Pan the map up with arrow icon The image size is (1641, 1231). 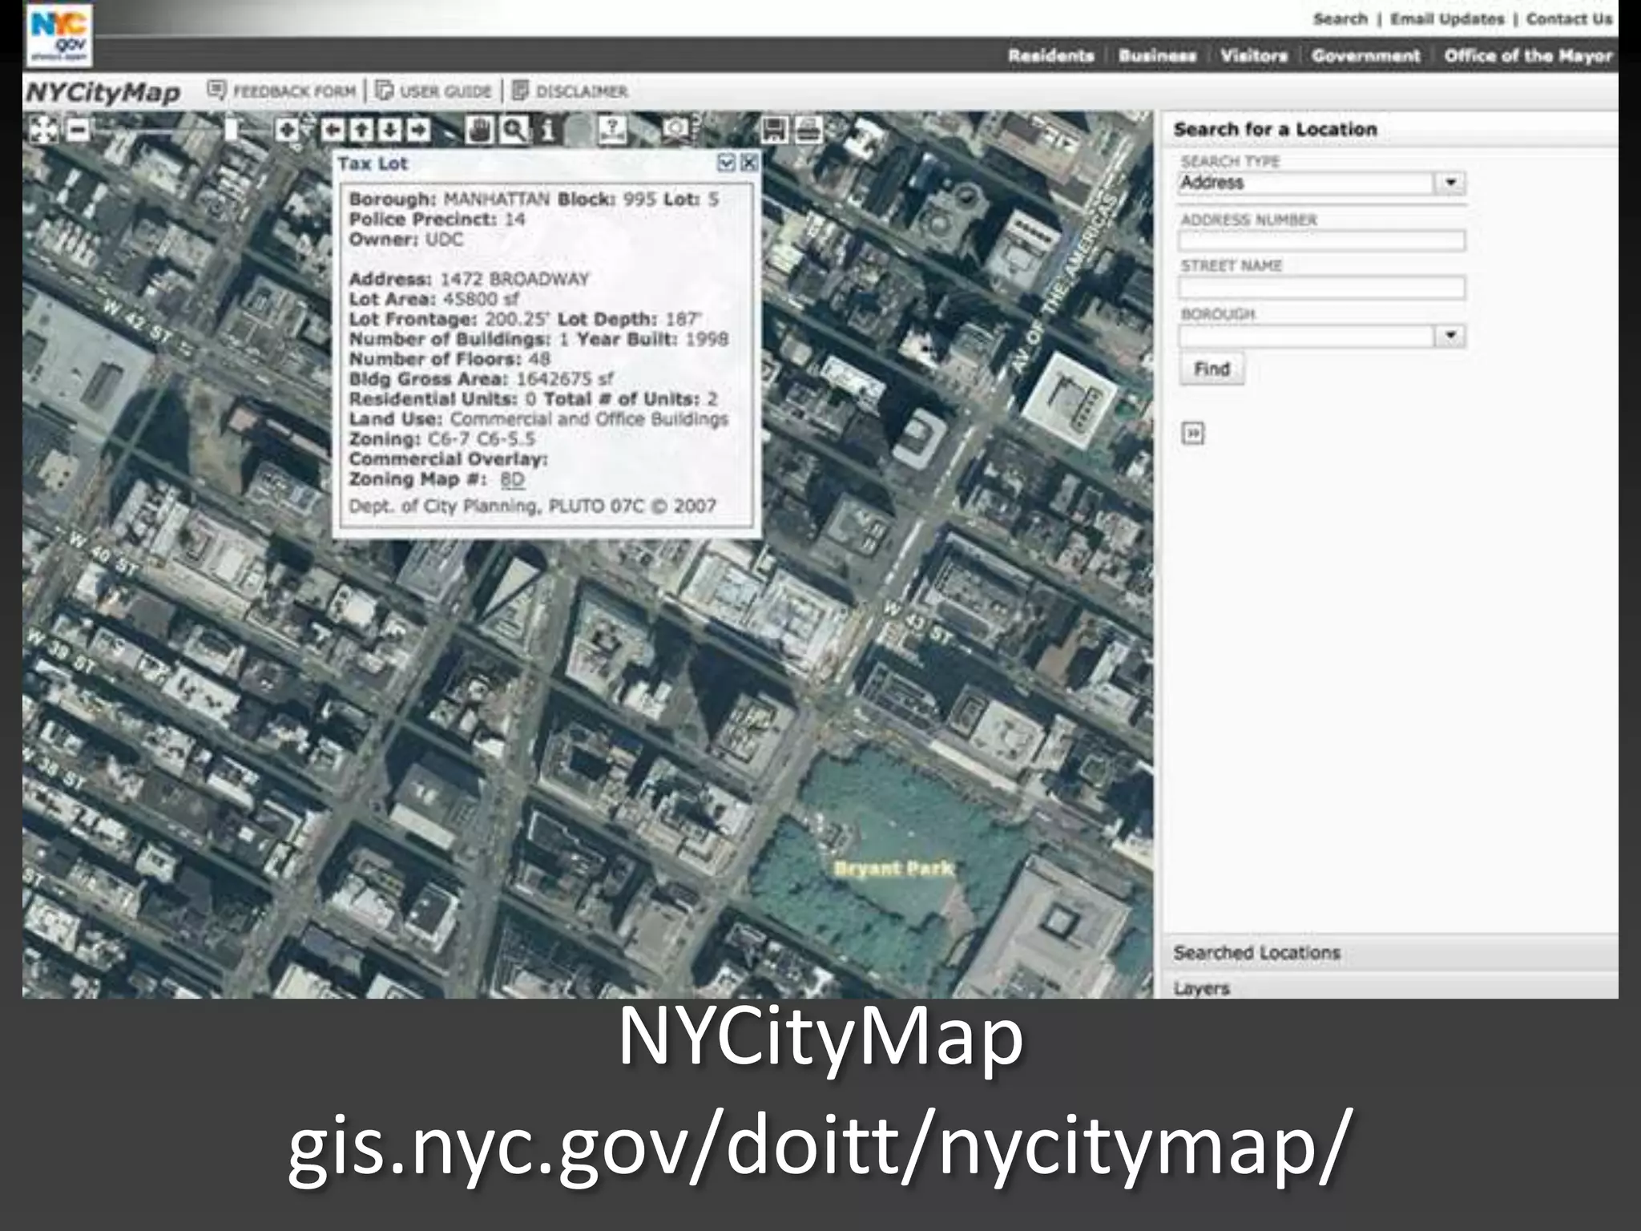pyautogui.click(x=361, y=130)
